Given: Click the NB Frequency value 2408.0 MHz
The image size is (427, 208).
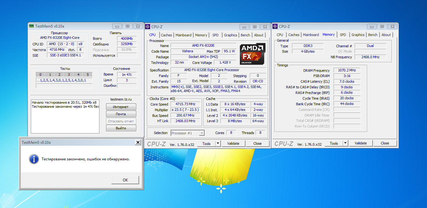Looking at the screenshot, I should point(370,57).
